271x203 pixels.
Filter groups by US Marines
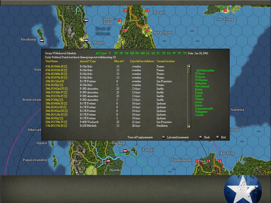[201, 80]
